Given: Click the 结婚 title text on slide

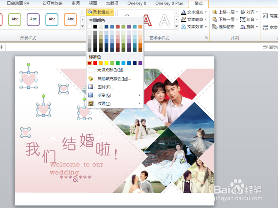Looking at the screenshot, I should pyautogui.click(x=78, y=142).
